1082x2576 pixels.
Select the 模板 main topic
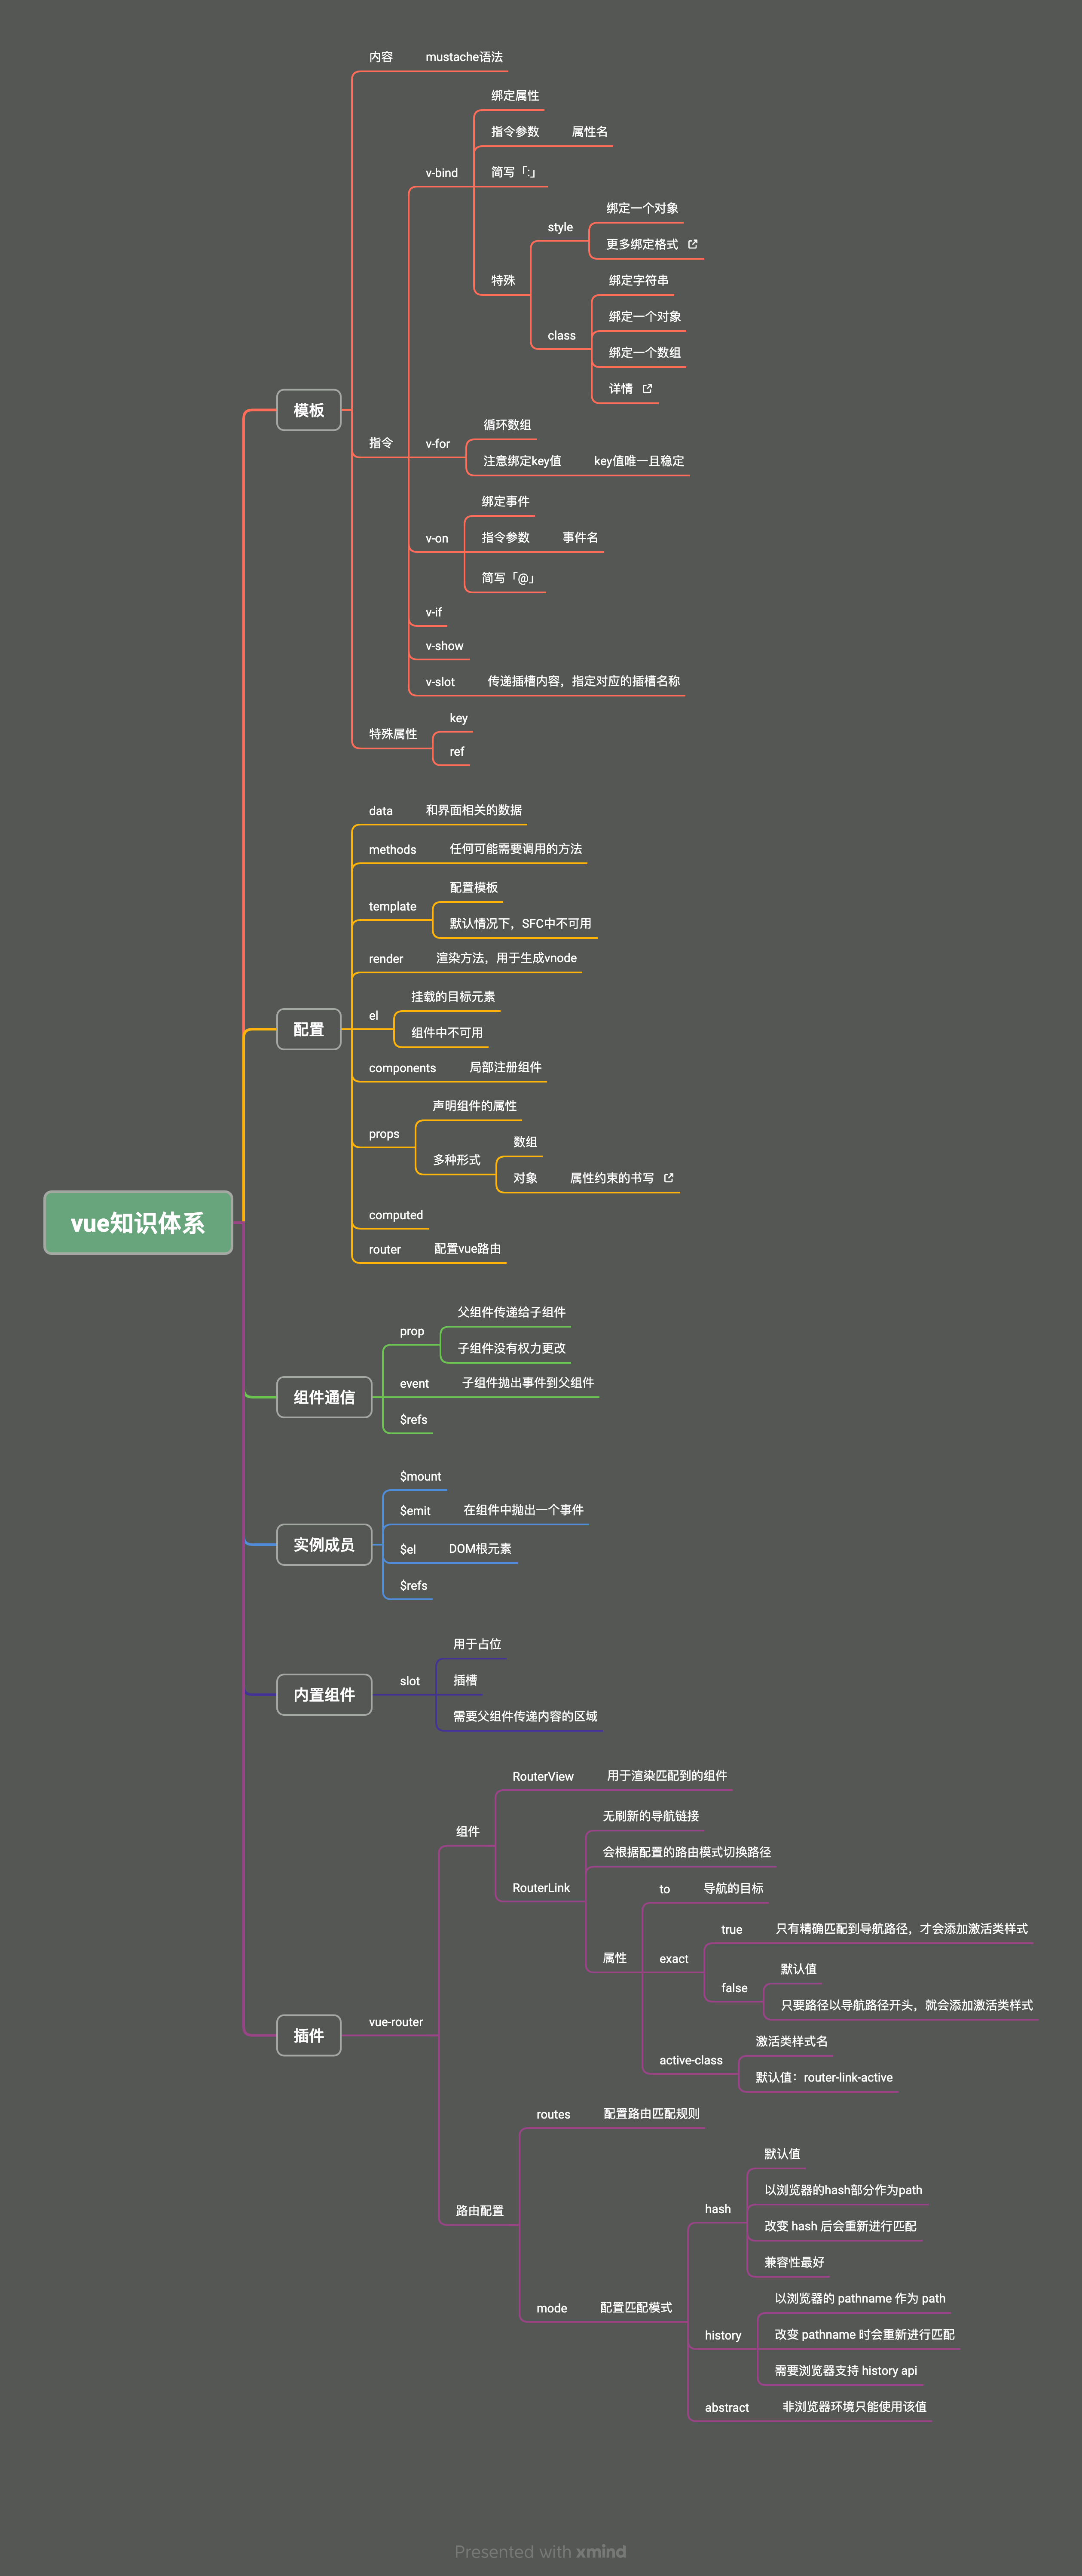pos(309,410)
